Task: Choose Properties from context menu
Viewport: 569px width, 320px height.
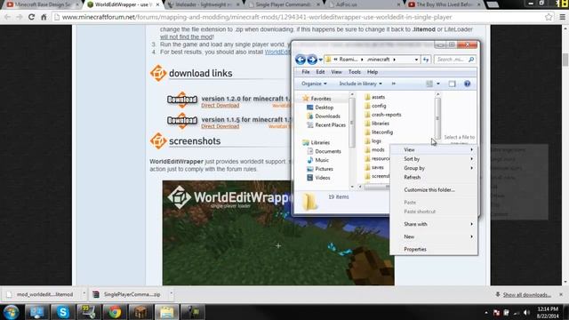Action: [x=434, y=249]
